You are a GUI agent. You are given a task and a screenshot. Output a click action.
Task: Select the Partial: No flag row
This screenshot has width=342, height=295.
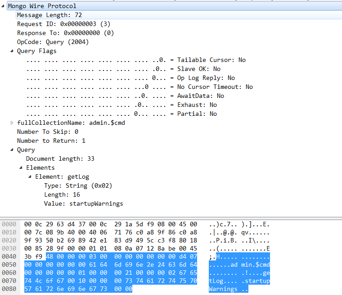click(121, 114)
